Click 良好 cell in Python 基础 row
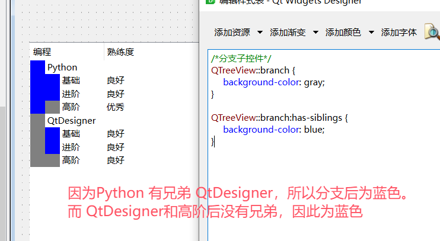The width and height of the screenshot is (440, 241). pyautogui.click(x=115, y=81)
